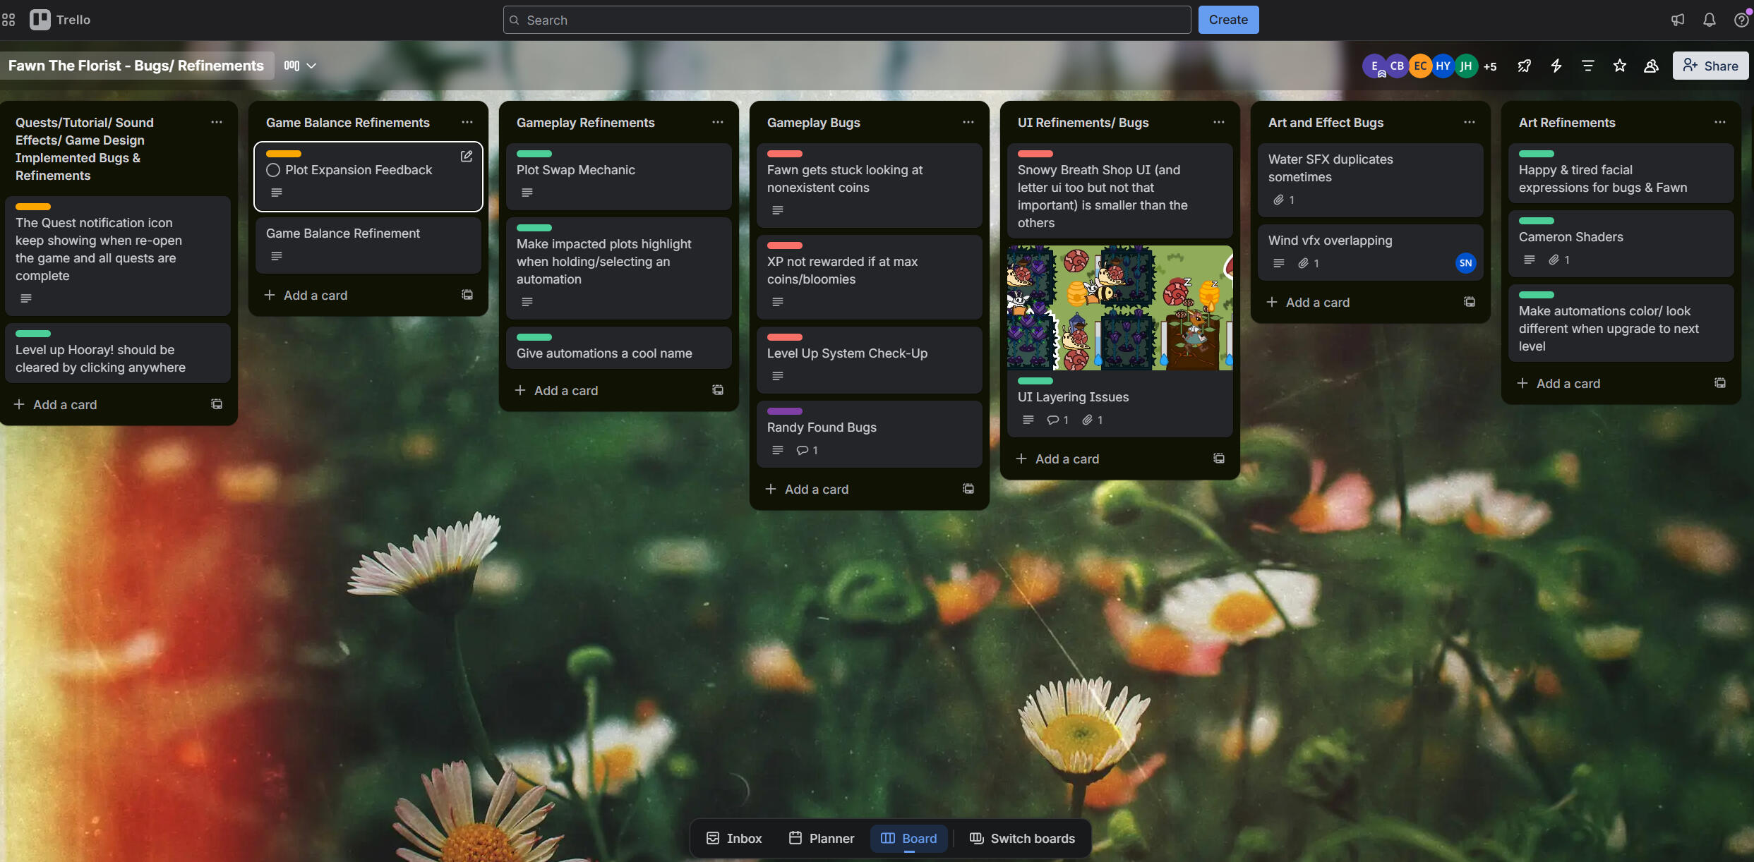Click the rocket Power-Ups icon

click(x=1524, y=66)
